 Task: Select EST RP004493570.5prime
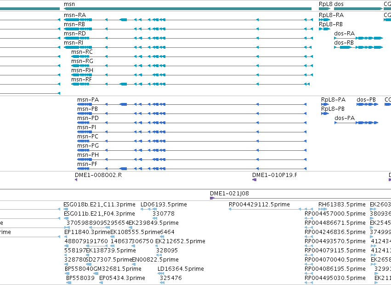[335, 241]
